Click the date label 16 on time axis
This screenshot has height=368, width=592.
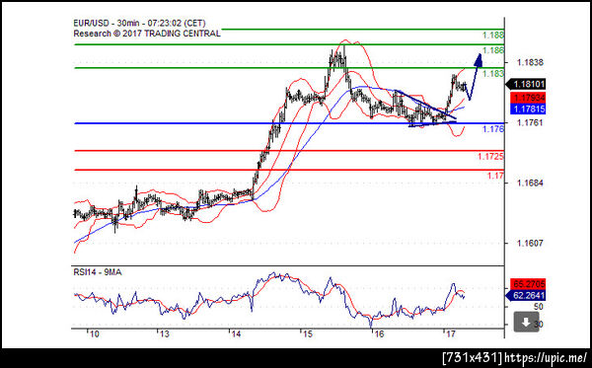click(379, 334)
